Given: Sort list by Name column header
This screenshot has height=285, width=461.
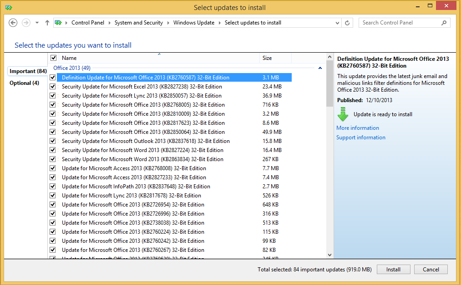Looking at the screenshot, I should (159, 58).
